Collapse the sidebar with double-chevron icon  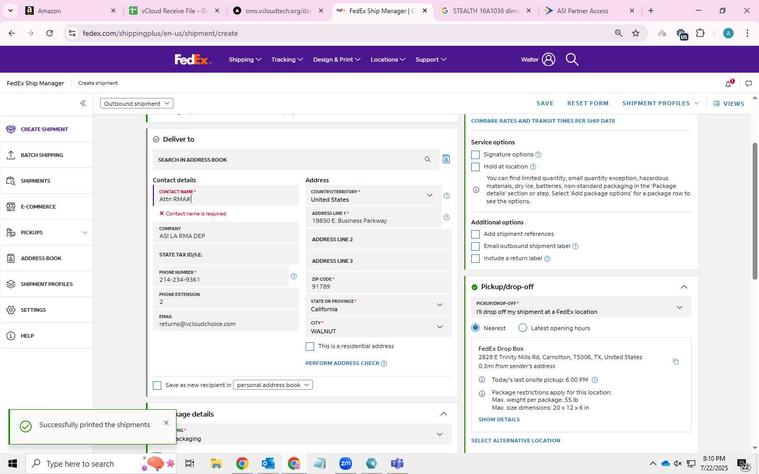pyautogui.click(x=83, y=103)
